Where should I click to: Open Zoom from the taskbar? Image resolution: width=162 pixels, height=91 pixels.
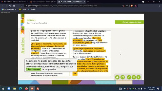point(9,89)
